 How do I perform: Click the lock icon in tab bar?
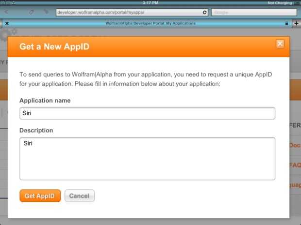(x=286, y=23)
